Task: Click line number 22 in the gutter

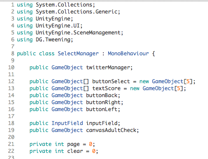Action: (x=11, y=151)
